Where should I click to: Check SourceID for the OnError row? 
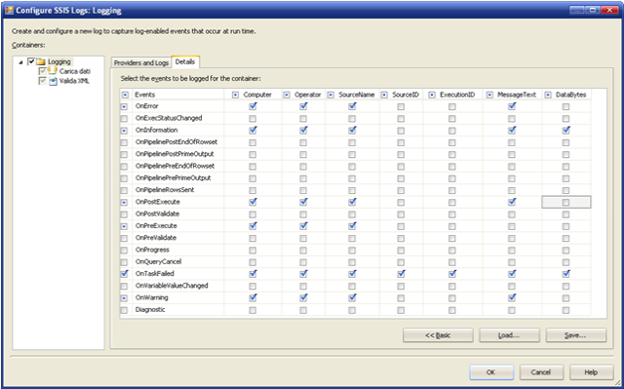[x=401, y=106]
